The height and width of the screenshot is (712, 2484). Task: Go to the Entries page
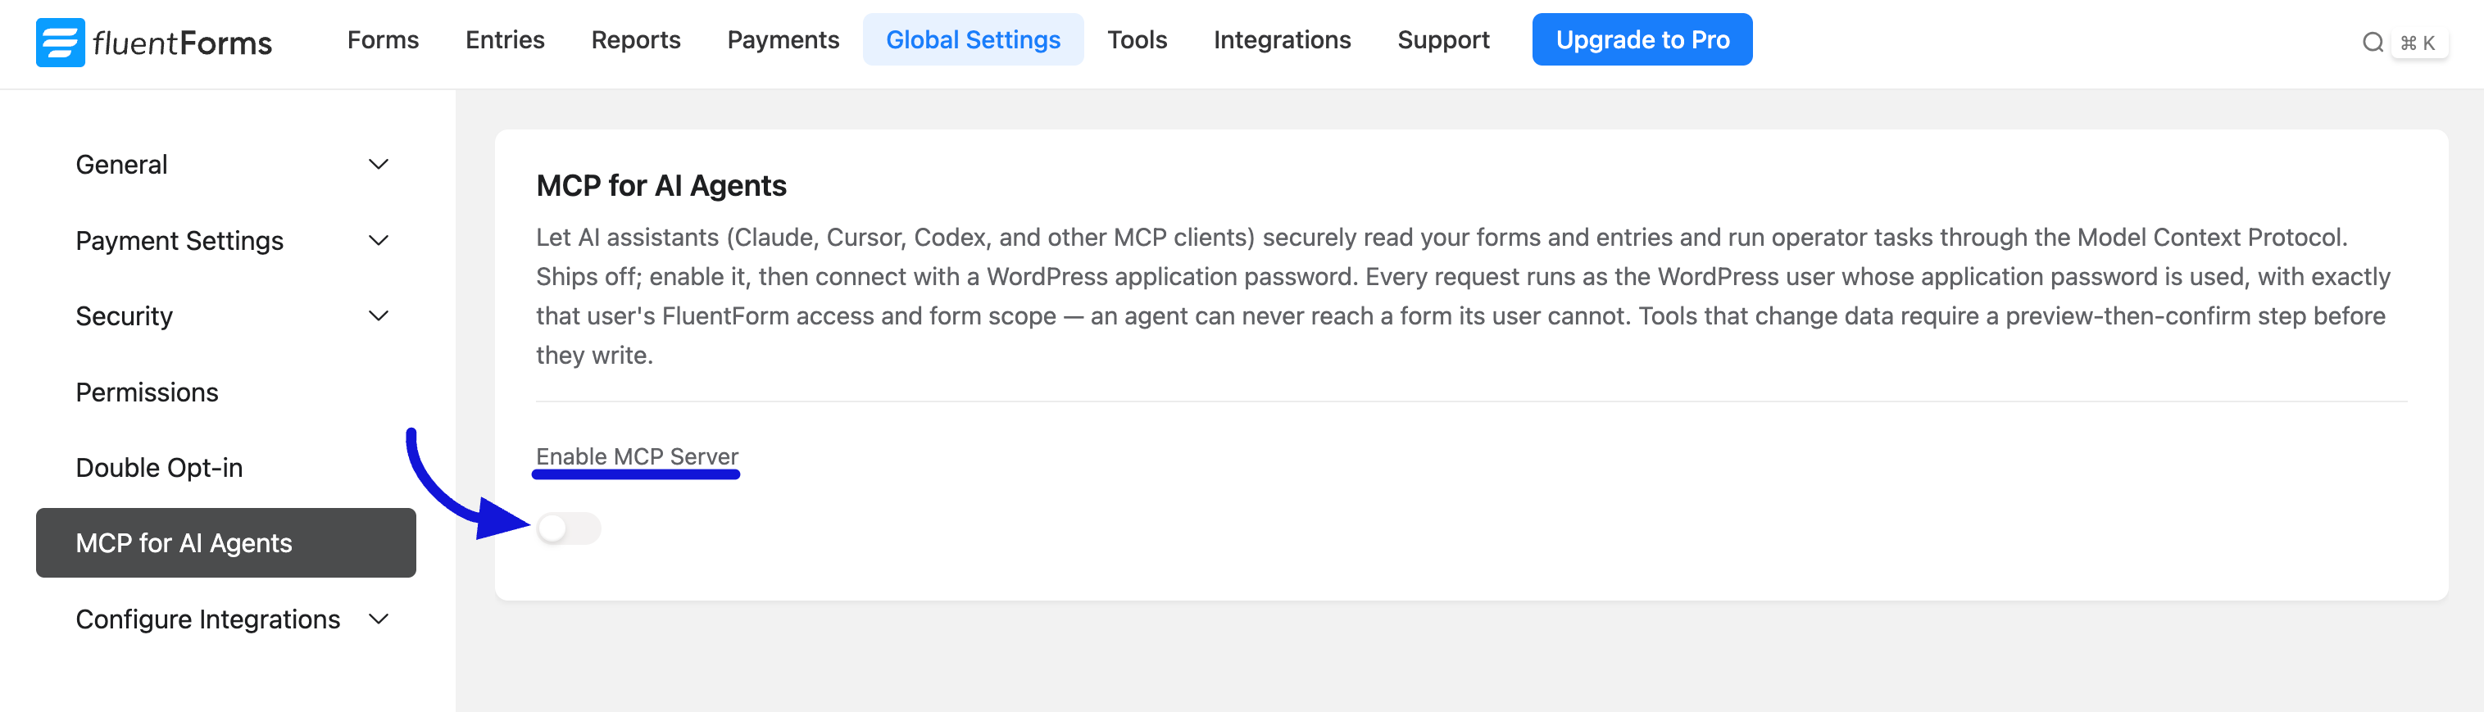(504, 39)
